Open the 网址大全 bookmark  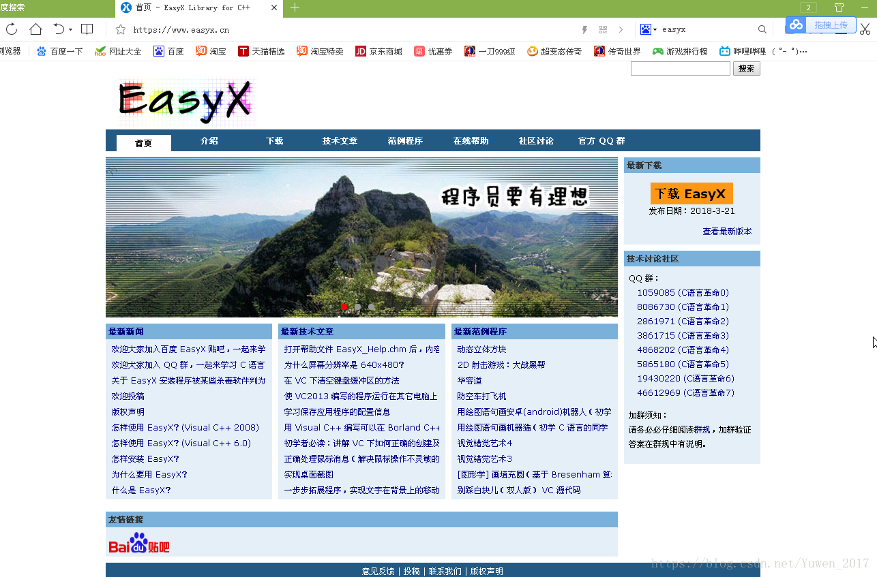tap(118, 51)
